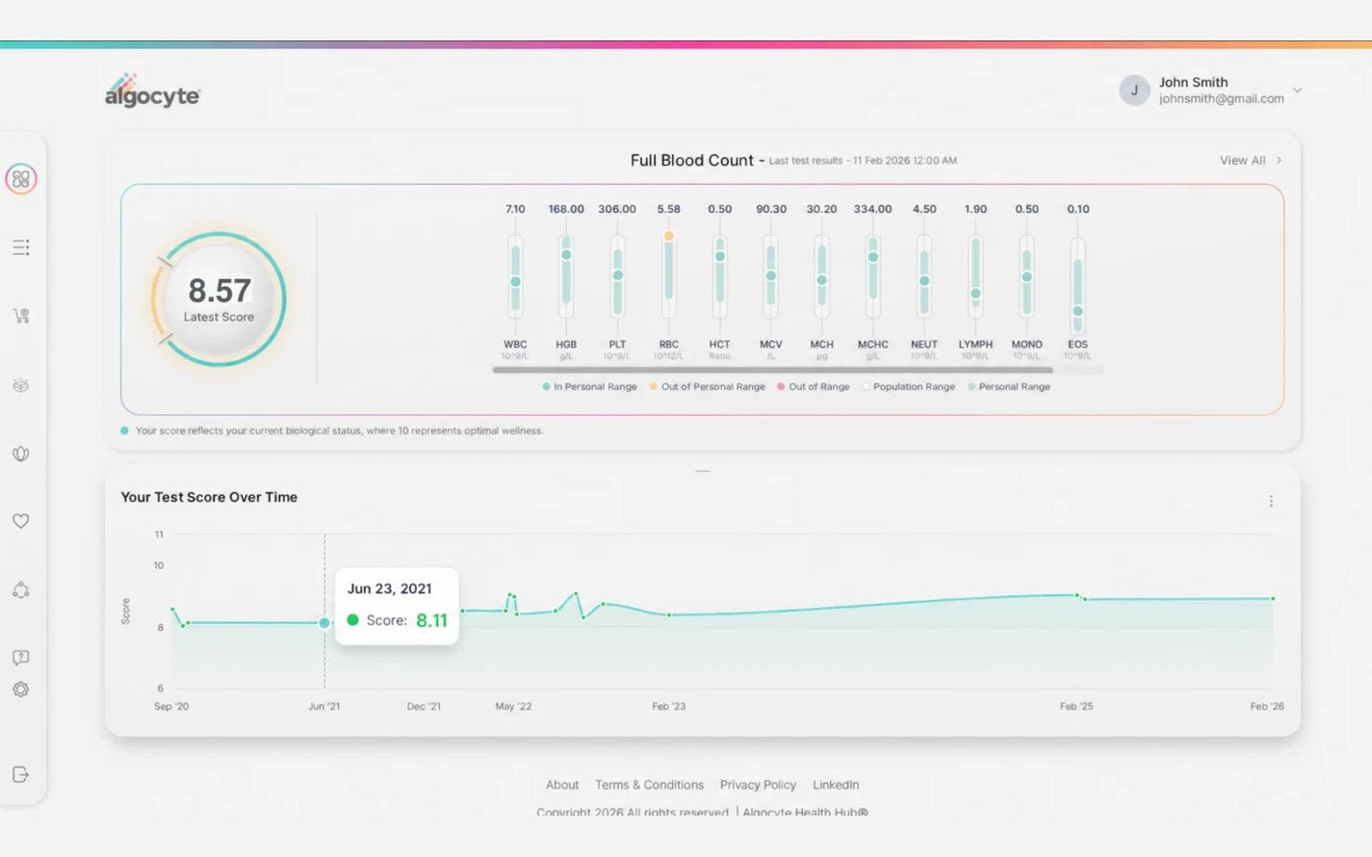Click the Population Range legend item

coord(909,387)
